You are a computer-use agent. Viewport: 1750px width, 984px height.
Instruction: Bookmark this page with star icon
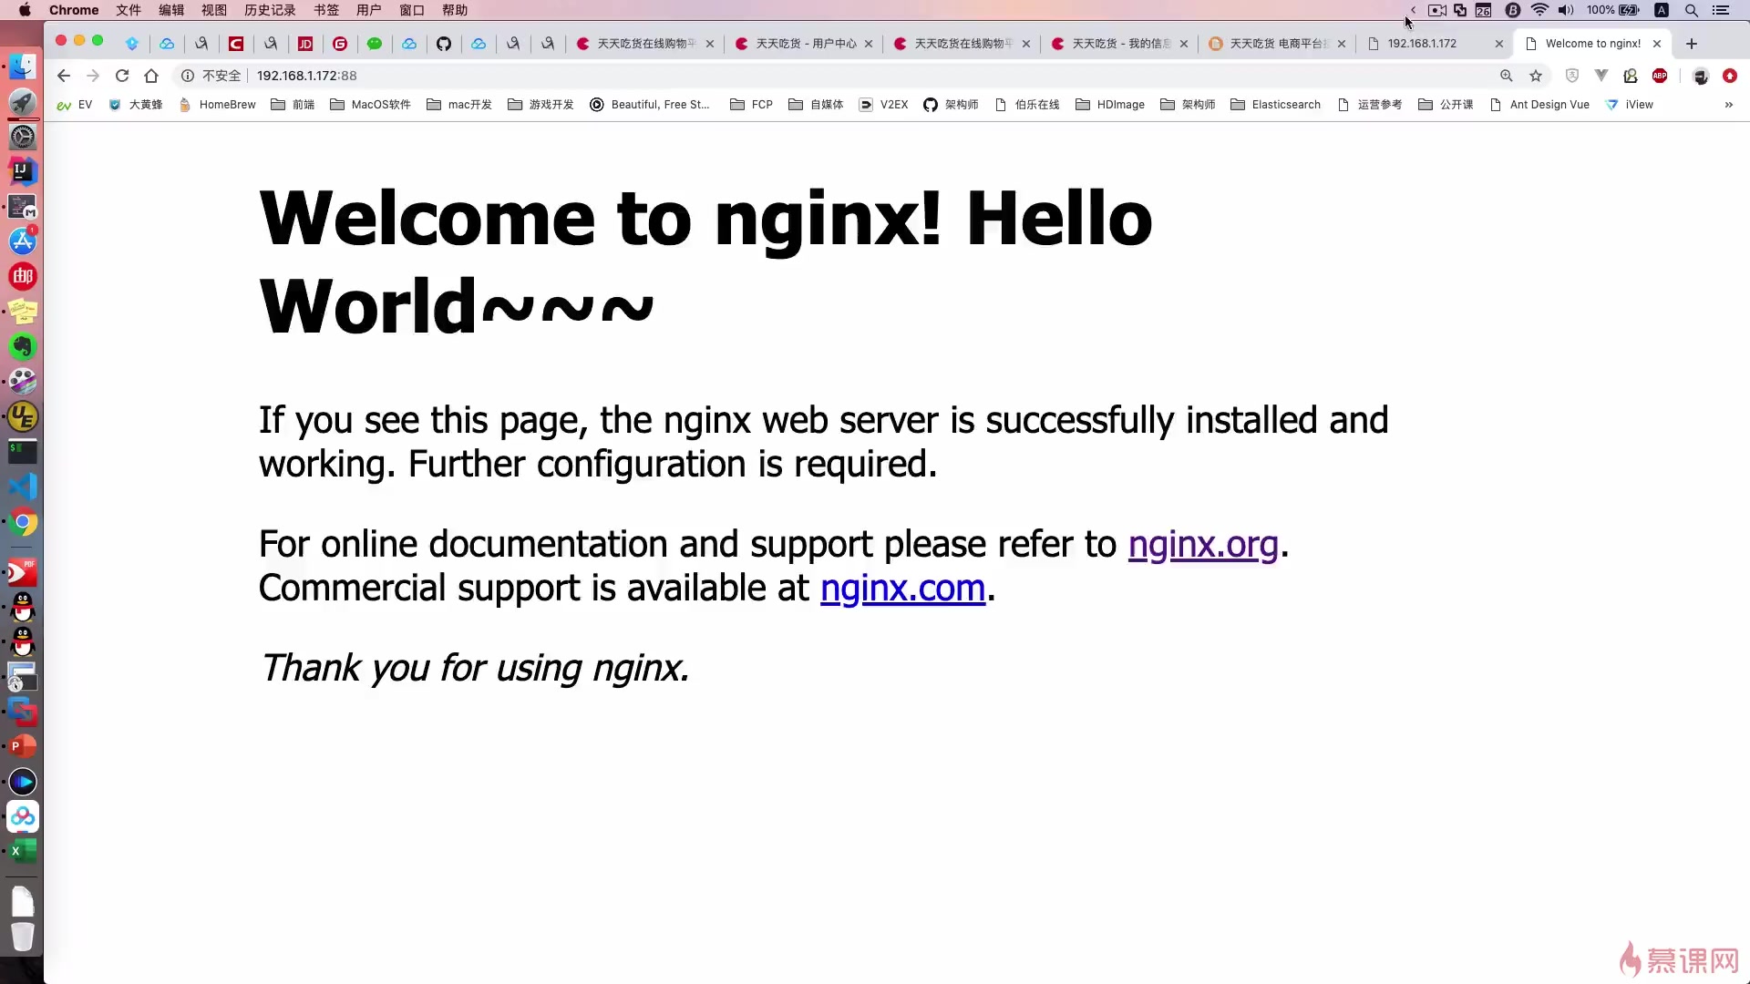click(x=1536, y=76)
